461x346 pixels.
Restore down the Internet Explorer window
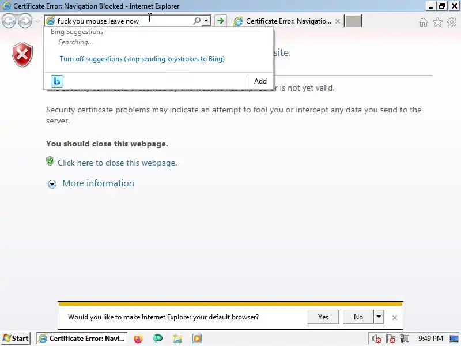coord(442,6)
